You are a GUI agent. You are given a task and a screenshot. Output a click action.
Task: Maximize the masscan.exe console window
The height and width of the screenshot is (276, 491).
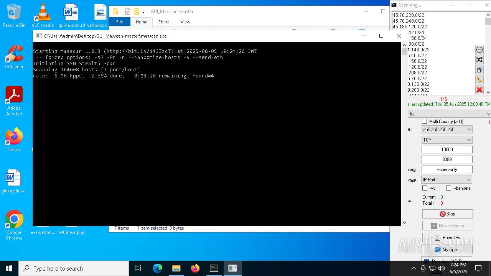click(x=381, y=36)
